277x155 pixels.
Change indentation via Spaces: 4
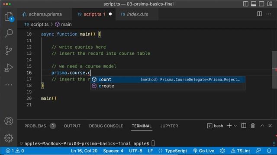coord(113,151)
